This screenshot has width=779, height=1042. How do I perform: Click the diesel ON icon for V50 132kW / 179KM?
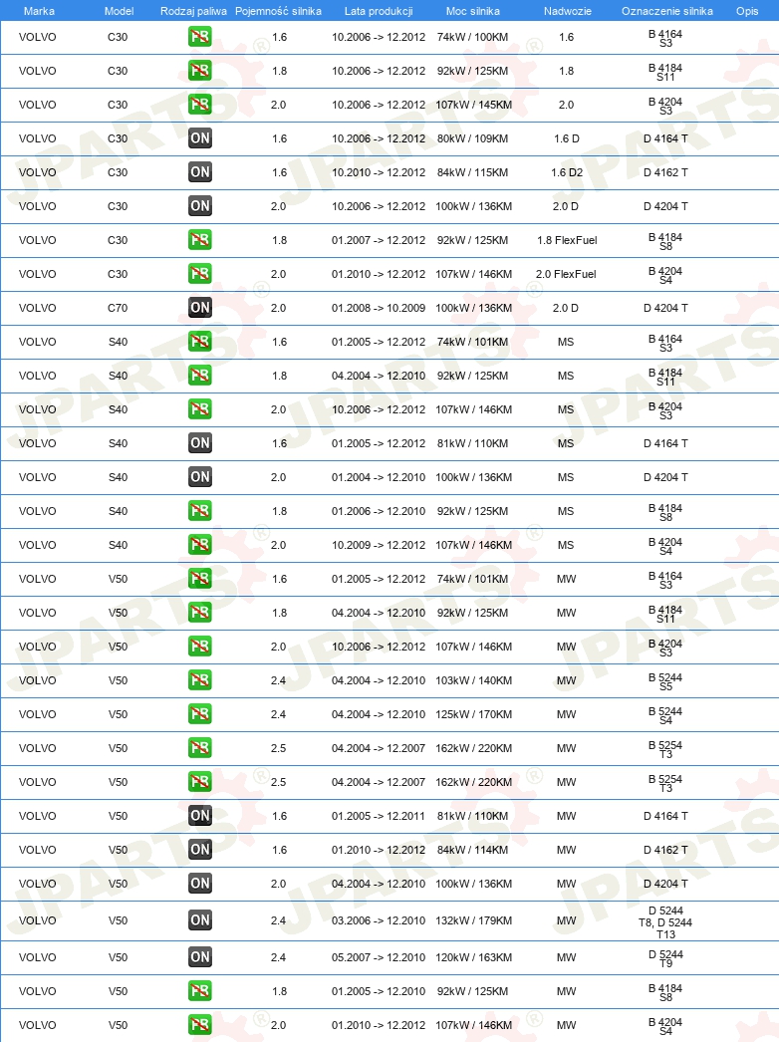coord(200,920)
